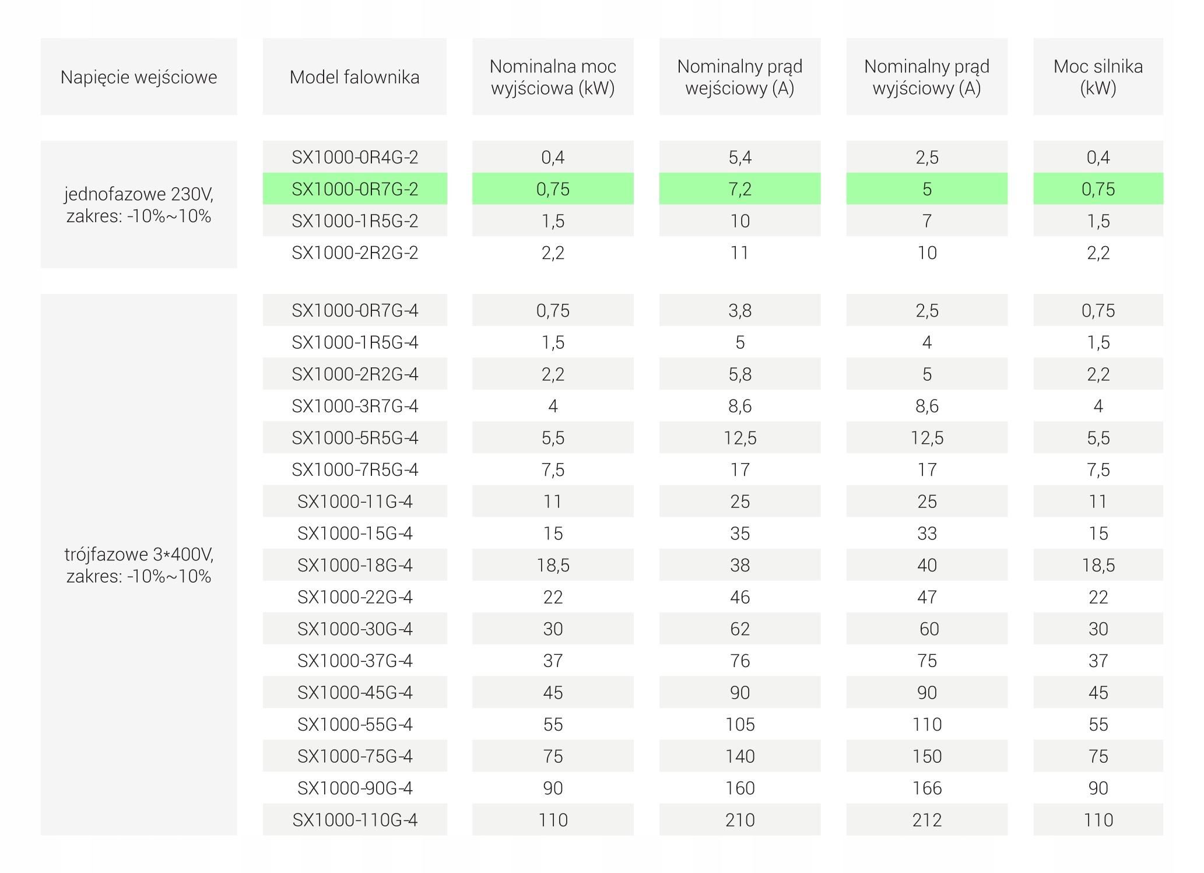
Task: Select the SX1000-0R4G-2 model row label
Action: pyautogui.click(x=354, y=157)
